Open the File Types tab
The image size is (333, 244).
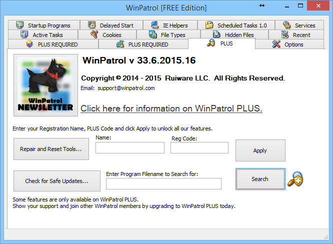(168, 34)
